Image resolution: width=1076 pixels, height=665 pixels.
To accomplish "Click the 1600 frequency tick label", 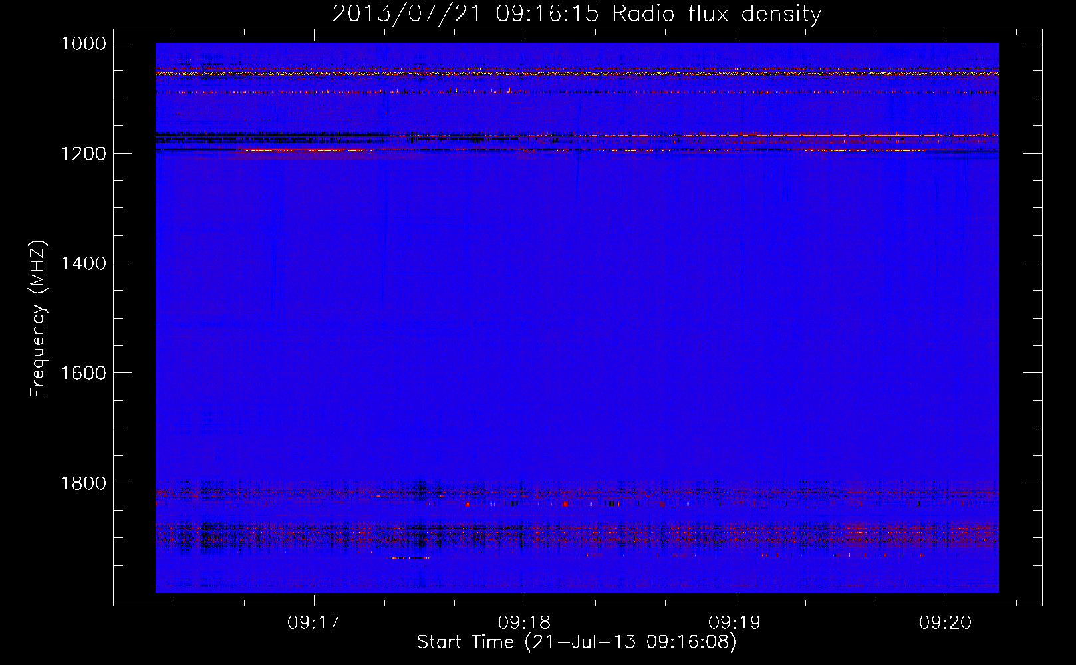I will coord(83,373).
